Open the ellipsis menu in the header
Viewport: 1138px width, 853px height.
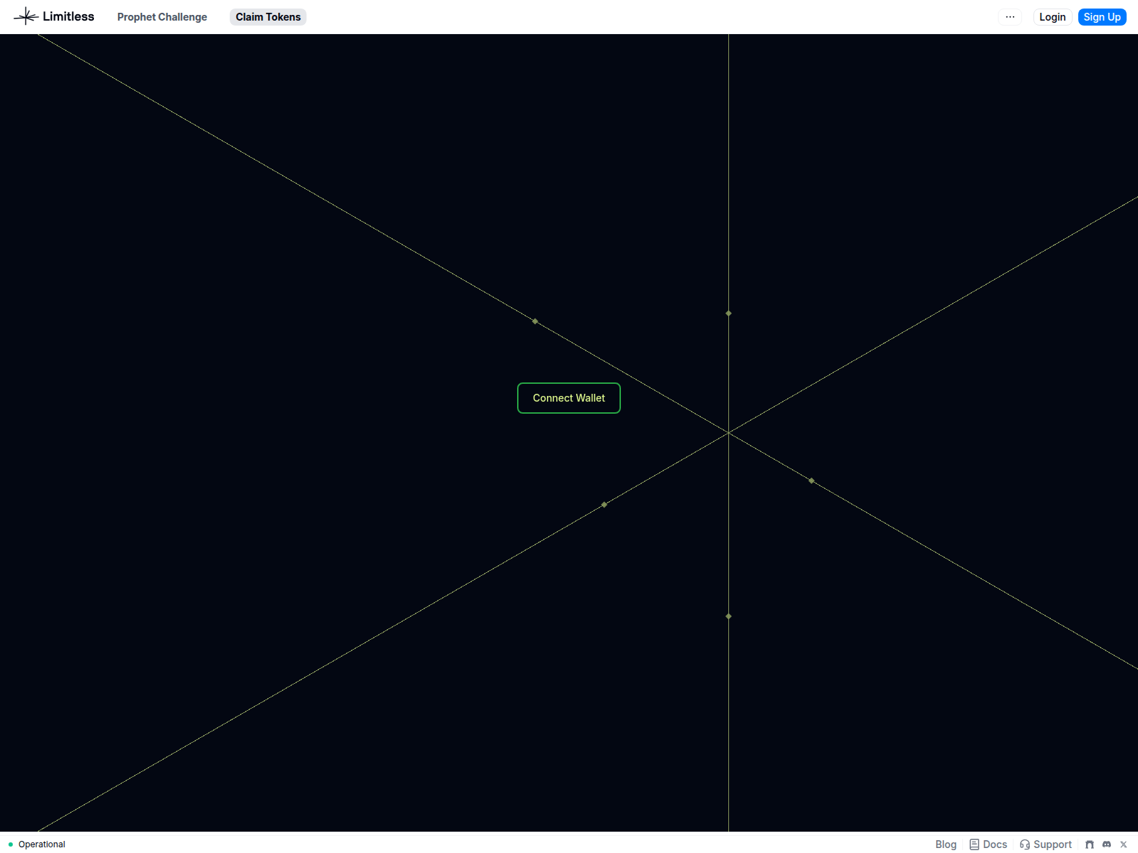(x=1010, y=16)
